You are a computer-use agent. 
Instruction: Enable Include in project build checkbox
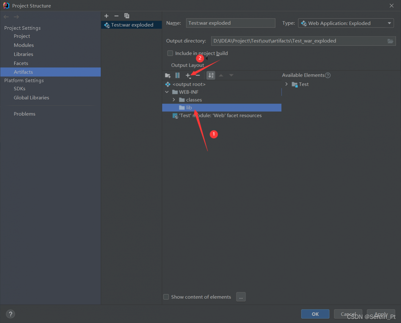click(x=170, y=53)
